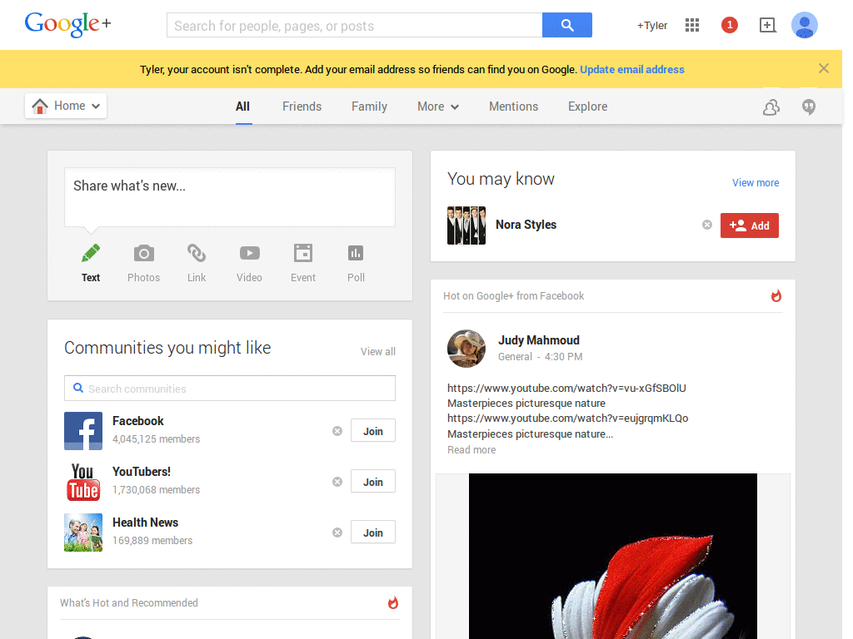This screenshot has height=639, width=853.
Task: Switch to the Family tab
Action: point(369,106)
